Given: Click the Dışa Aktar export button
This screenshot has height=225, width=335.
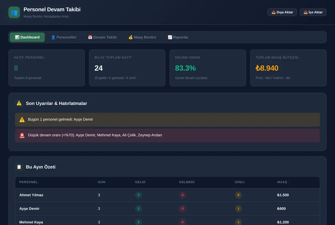Looking at the screenshot, I should pos(282,12).
